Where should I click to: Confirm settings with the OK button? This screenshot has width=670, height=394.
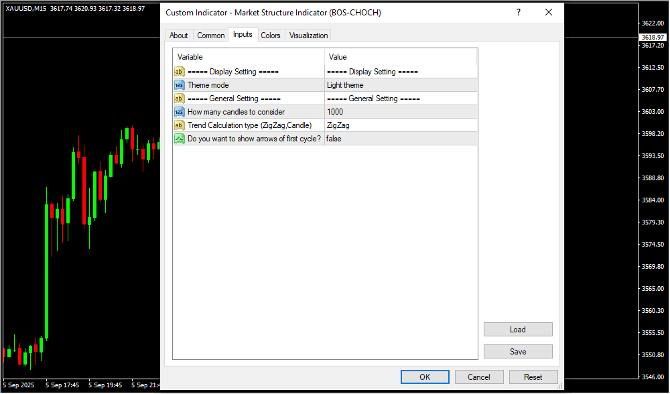pos(425,377)
